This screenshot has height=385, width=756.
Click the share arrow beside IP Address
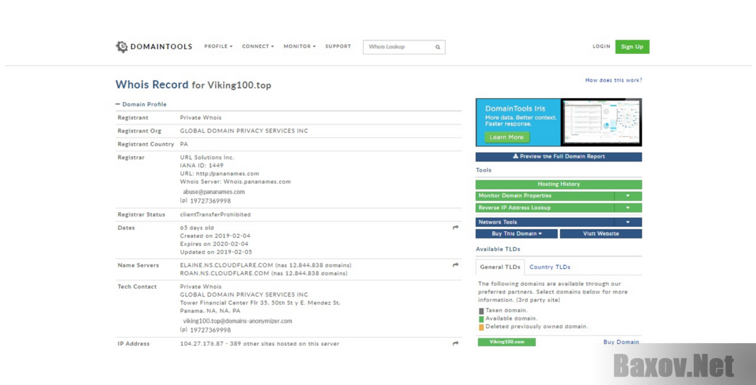(455, 344)
